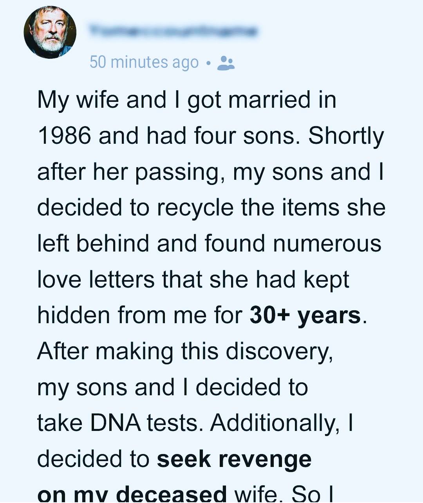Screen dimensions: 423x503
Task: Click the word "numerous" in the post
Action: (x=327, y=244)
